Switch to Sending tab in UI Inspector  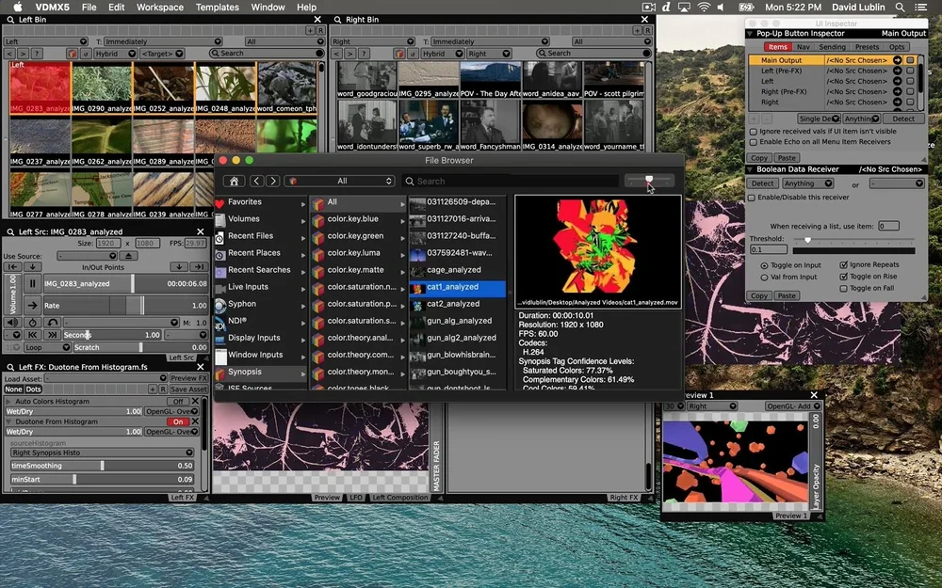pos(832,47)
